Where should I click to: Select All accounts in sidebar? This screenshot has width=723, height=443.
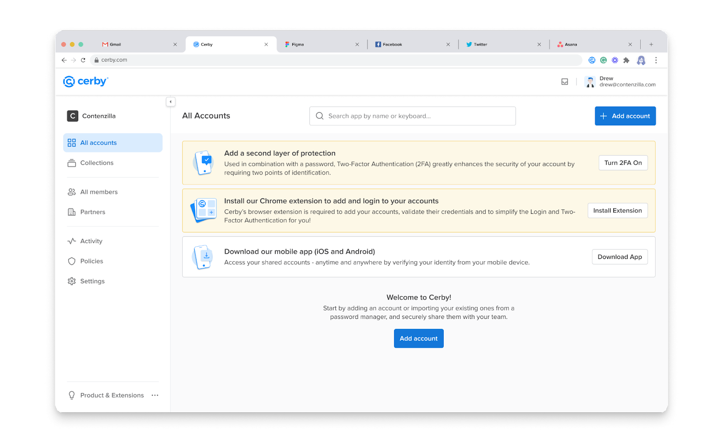[x=113, y=143]
